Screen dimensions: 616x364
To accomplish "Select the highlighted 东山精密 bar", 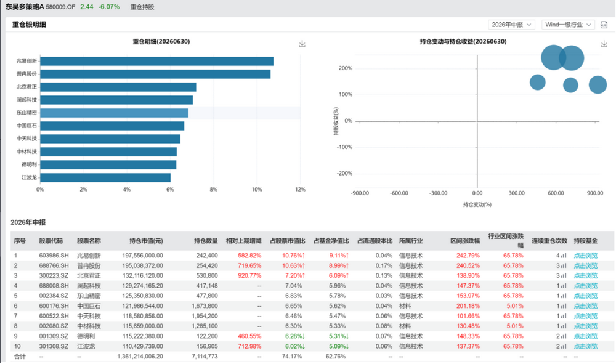I will [114, 113].
